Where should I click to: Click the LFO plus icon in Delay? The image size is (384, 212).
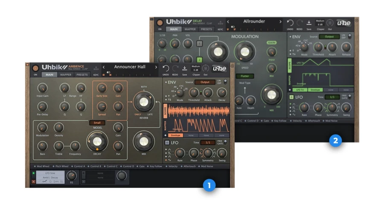[291, 97]
